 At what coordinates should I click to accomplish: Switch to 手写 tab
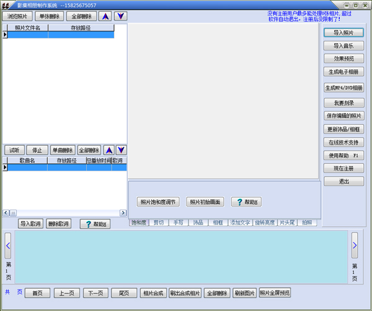(179, 223)
